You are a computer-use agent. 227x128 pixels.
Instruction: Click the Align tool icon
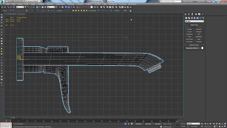(x=98, y=7)
